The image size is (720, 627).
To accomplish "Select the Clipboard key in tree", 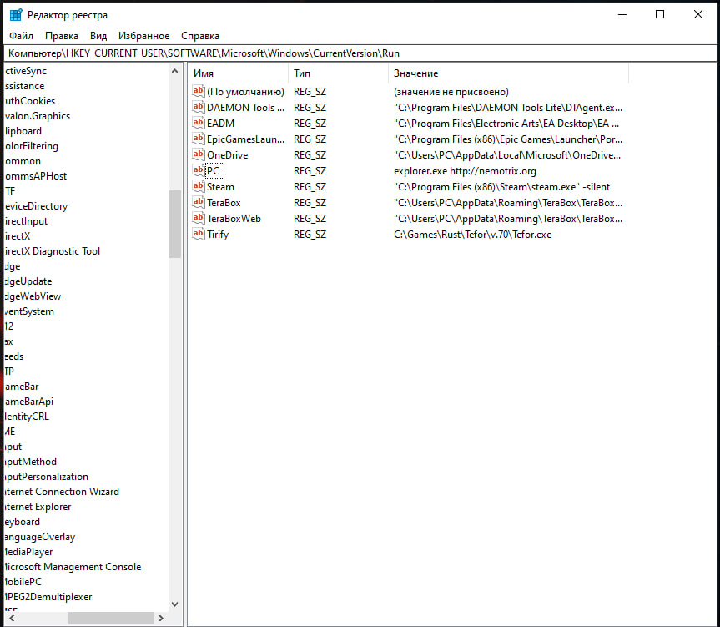I will pyautogui.click(x=23, y=131).
